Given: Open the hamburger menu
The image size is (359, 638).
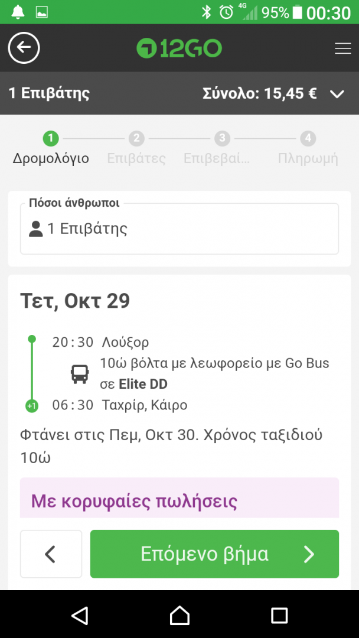Looking at the screenshot, I should click(342, 48).
